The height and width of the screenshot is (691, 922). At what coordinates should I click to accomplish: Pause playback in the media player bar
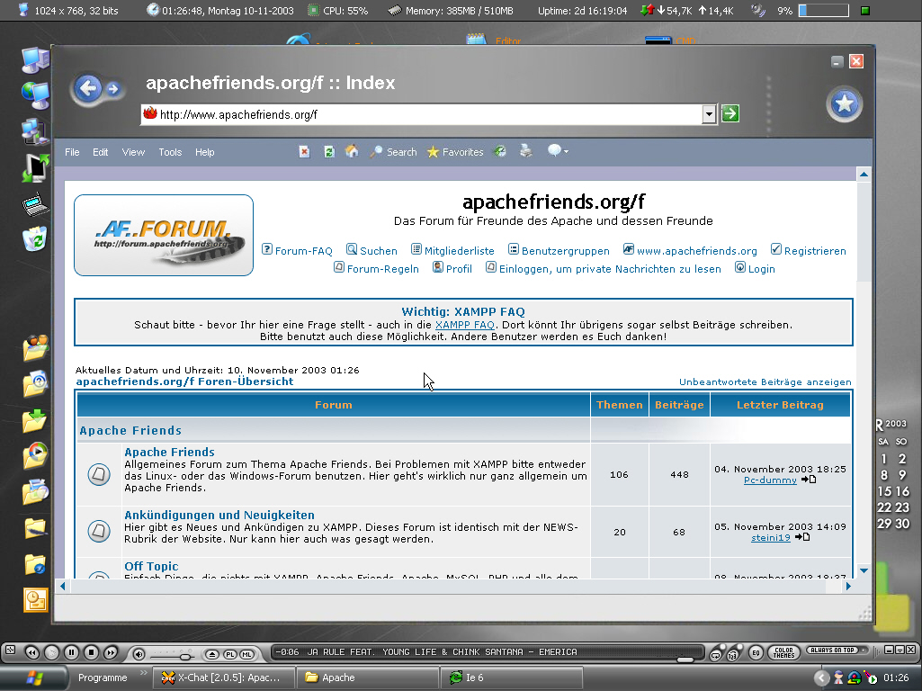(x=71, y=652)
